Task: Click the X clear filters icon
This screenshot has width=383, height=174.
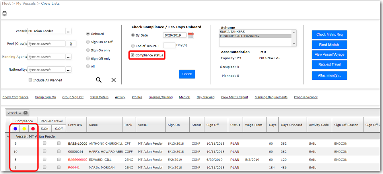Action: [113, 80]
